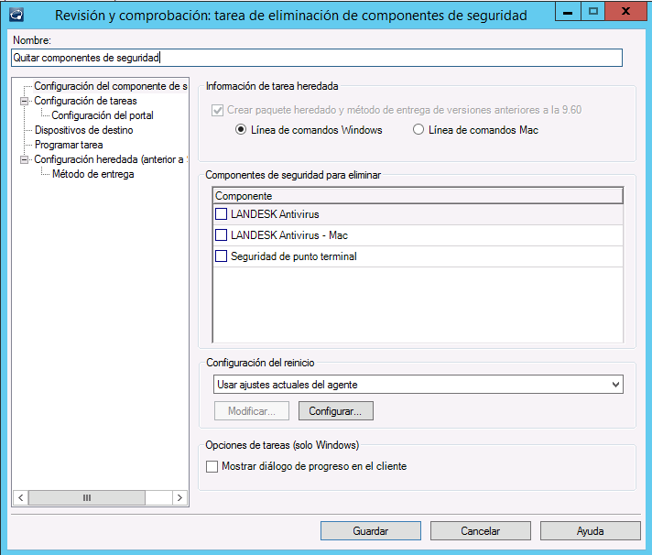652x555 pixels.
Task: Open Ayuda help button
Action: pyautogui.click(x=590, y=531)
